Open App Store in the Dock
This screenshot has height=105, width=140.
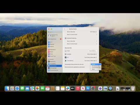(88, 88)
